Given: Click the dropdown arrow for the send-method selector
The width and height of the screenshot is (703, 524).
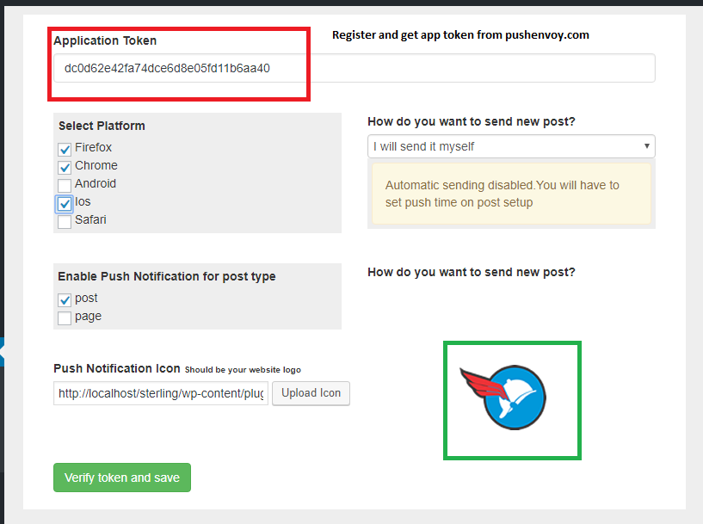Looking at the screenshot, I should pyautogui.click(x=646, y=146).
